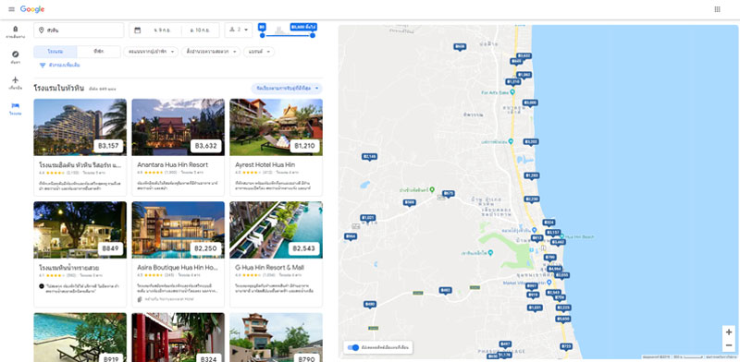Zoom out on the map
740x362 pixels.
[x=729, y=345]
